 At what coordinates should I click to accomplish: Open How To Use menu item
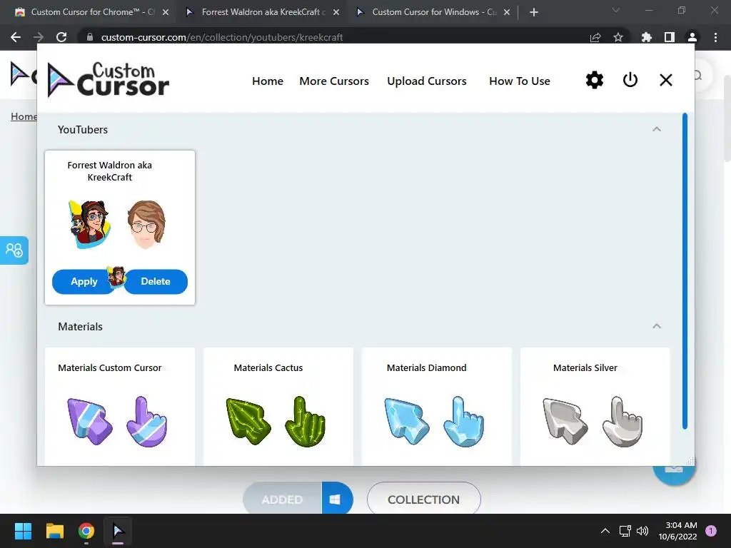click(520, 81)
